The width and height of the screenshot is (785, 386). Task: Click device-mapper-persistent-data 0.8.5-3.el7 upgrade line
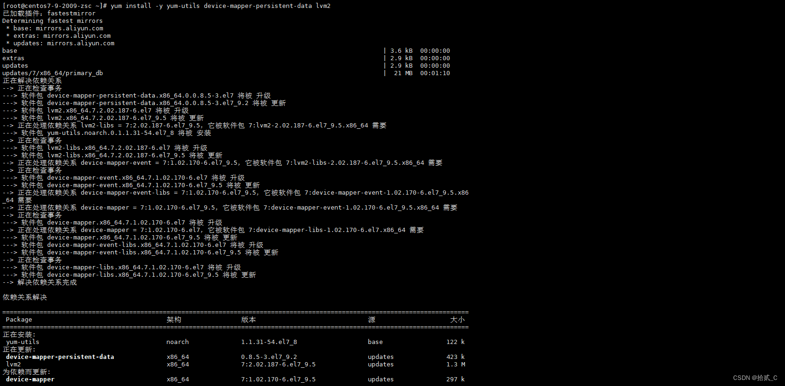tap(137, 96)
